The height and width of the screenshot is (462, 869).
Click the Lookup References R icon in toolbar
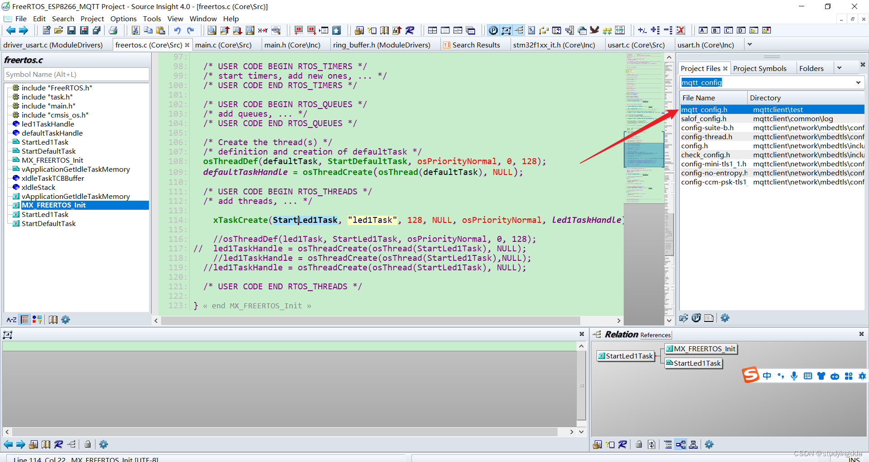tap(410, 30)
